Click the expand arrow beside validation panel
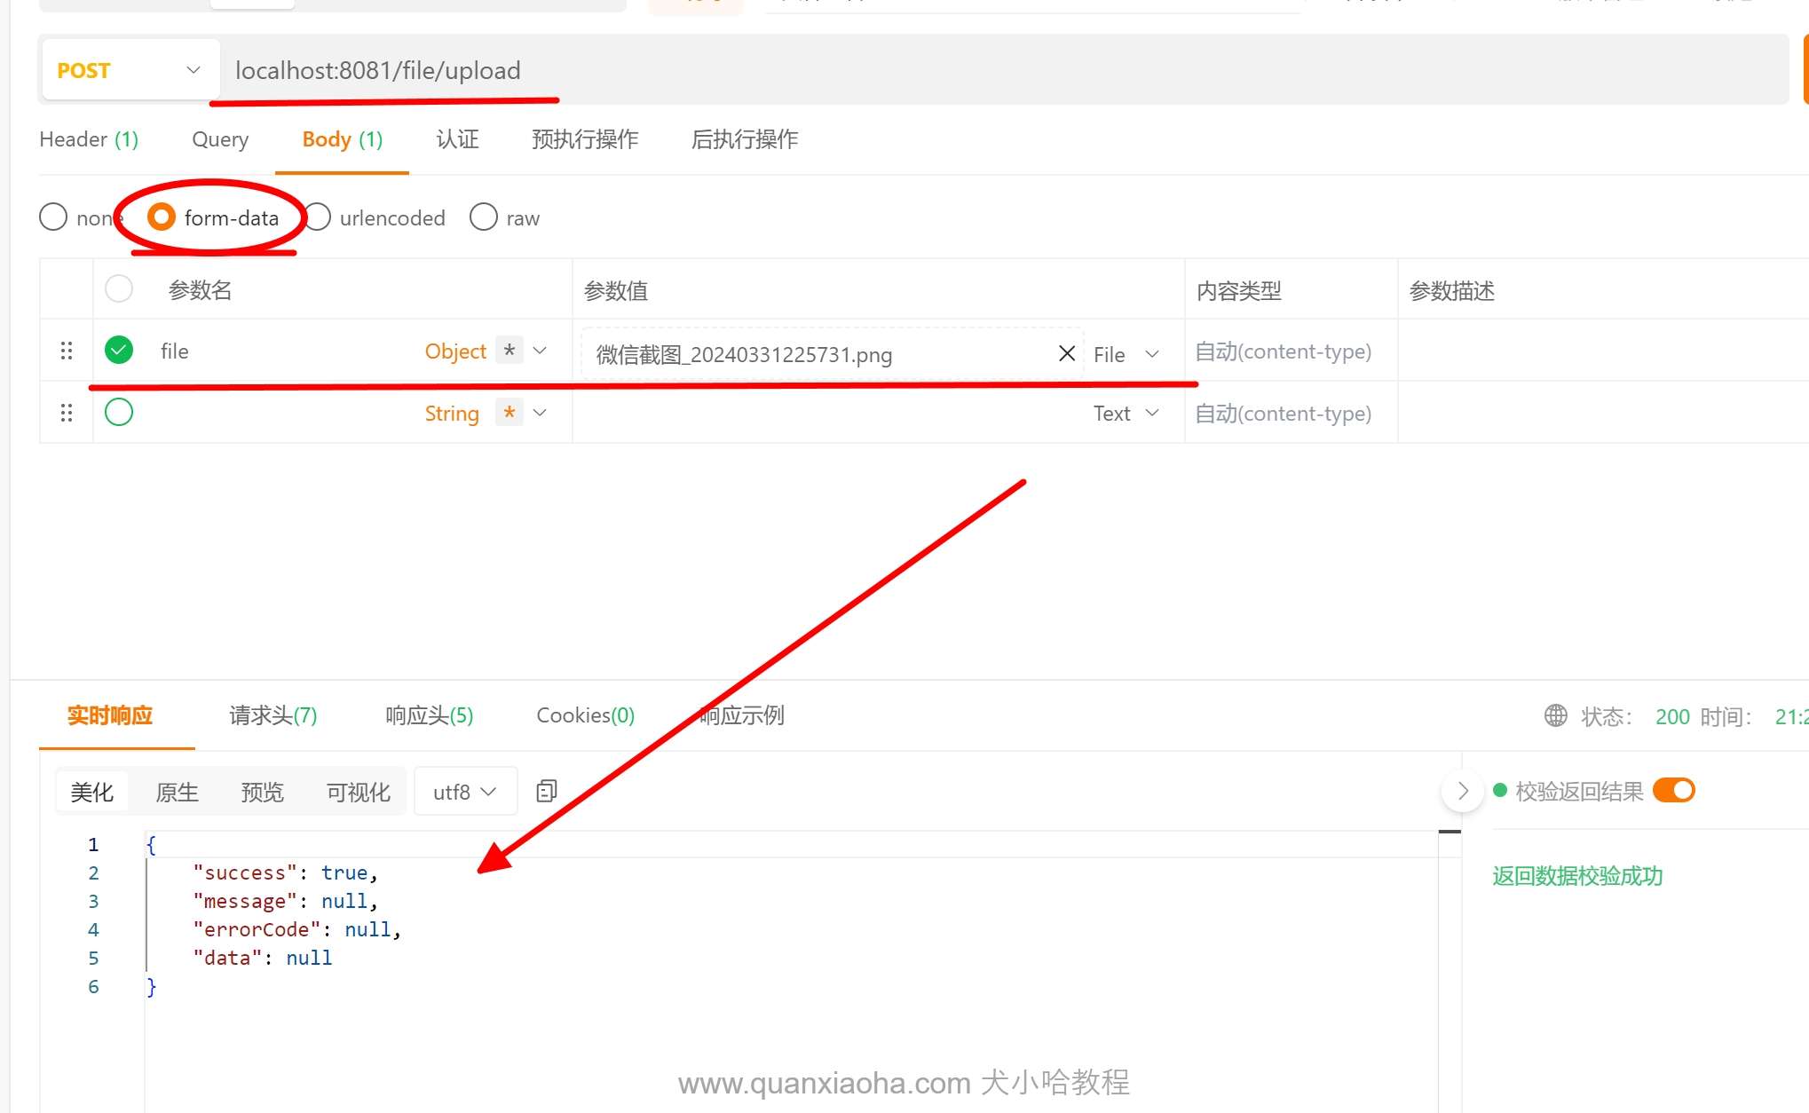The image size is (1809, 1113). click(1463, 791)
